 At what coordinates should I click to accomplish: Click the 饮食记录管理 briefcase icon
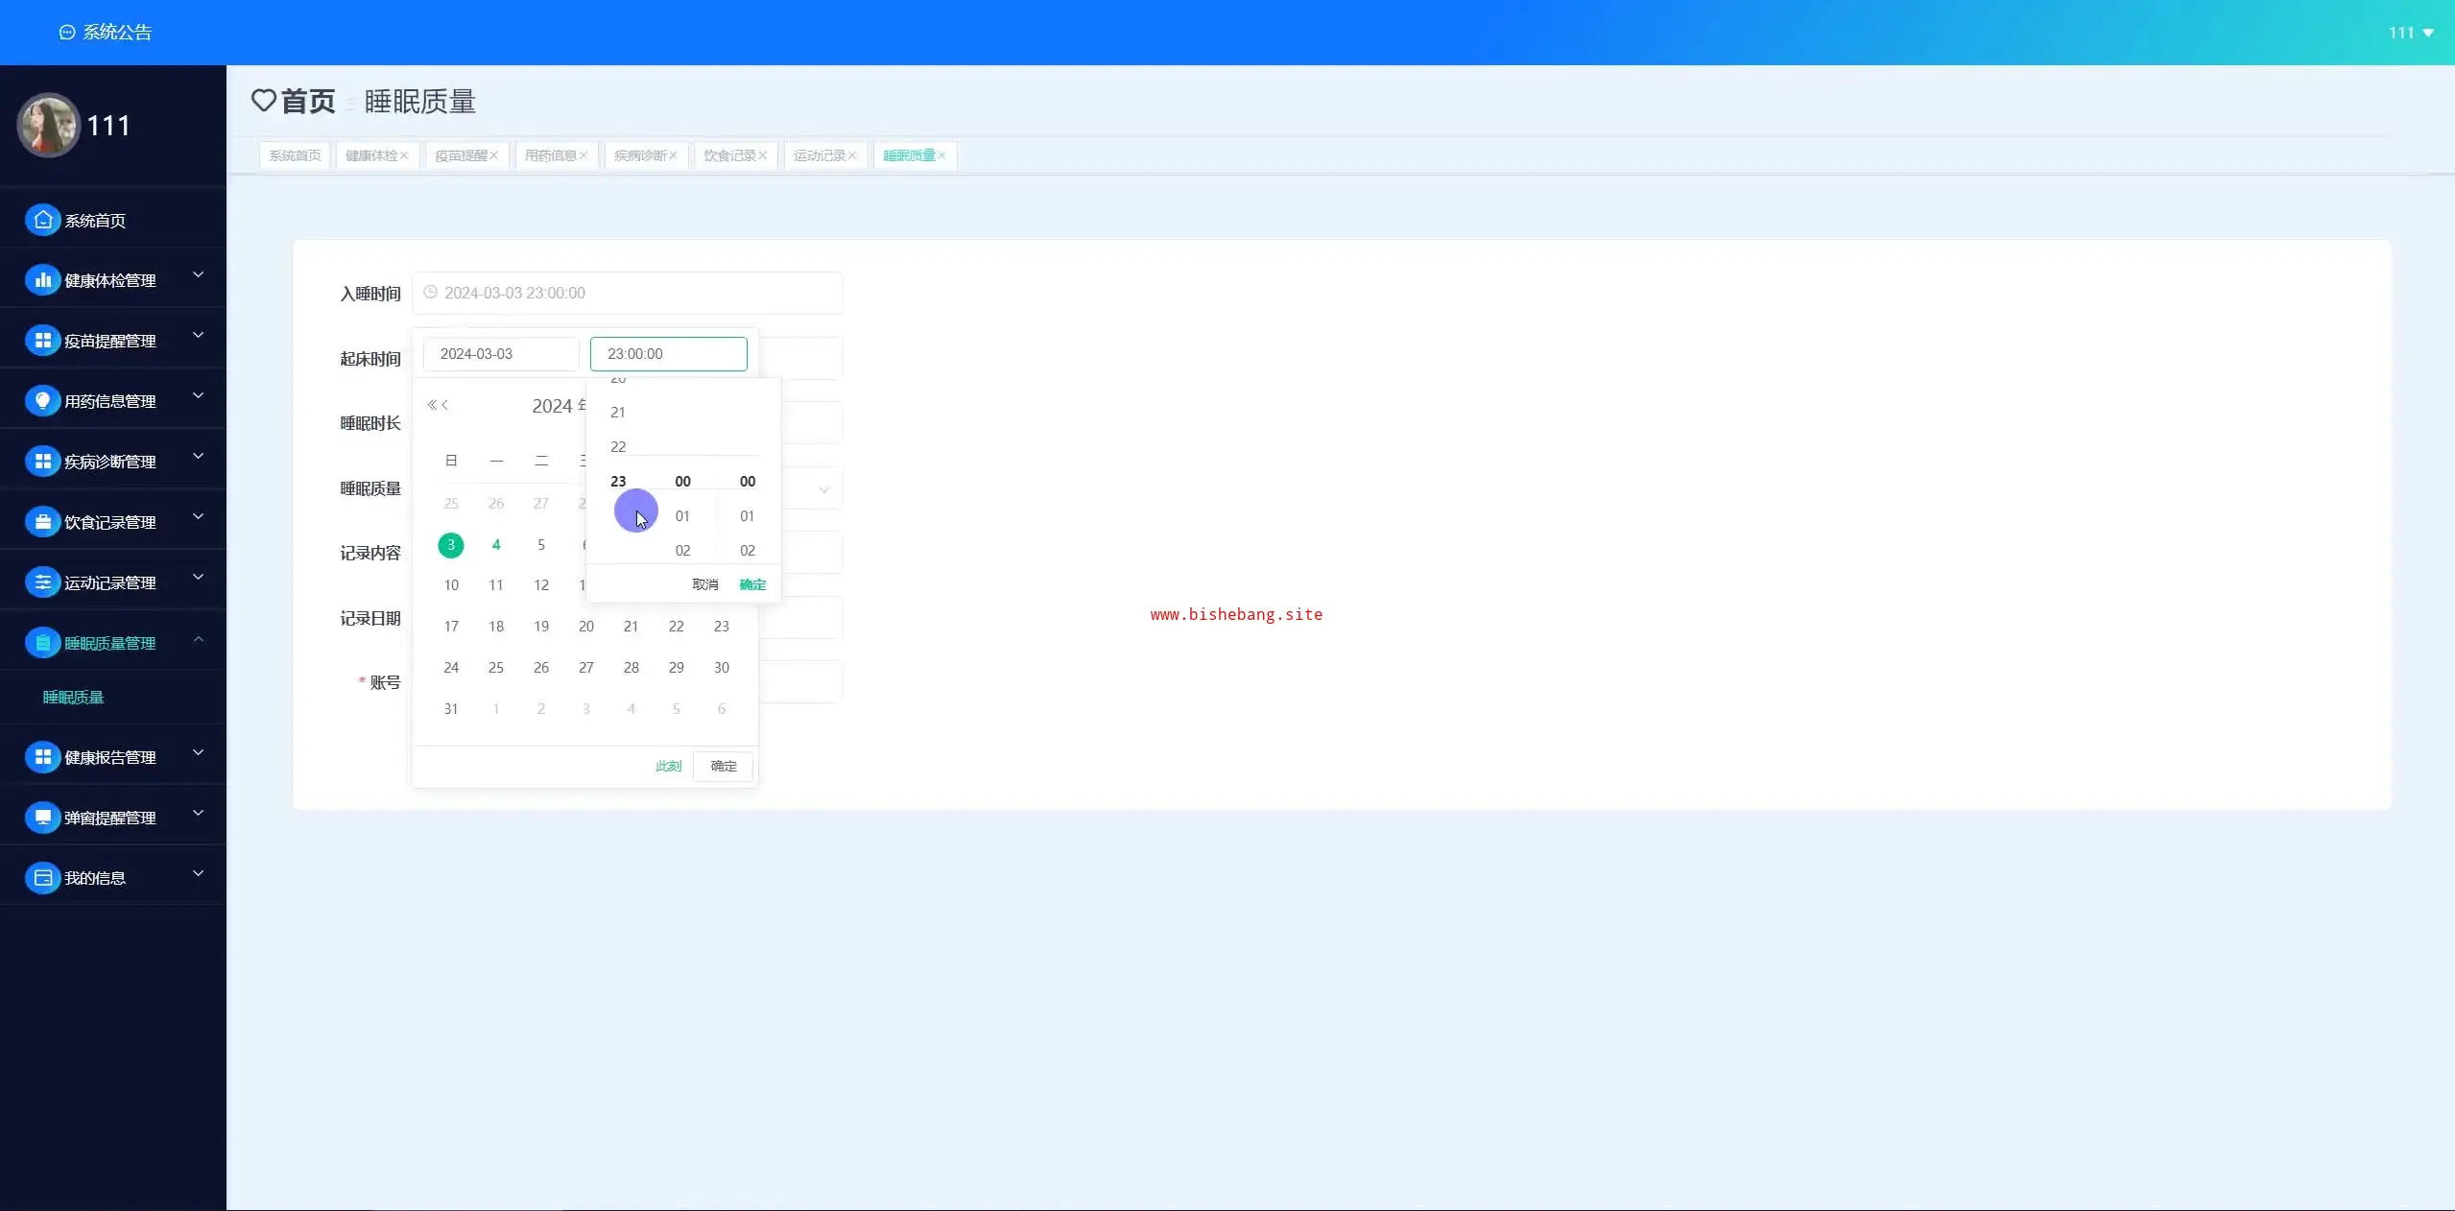[x=42, y=522]
